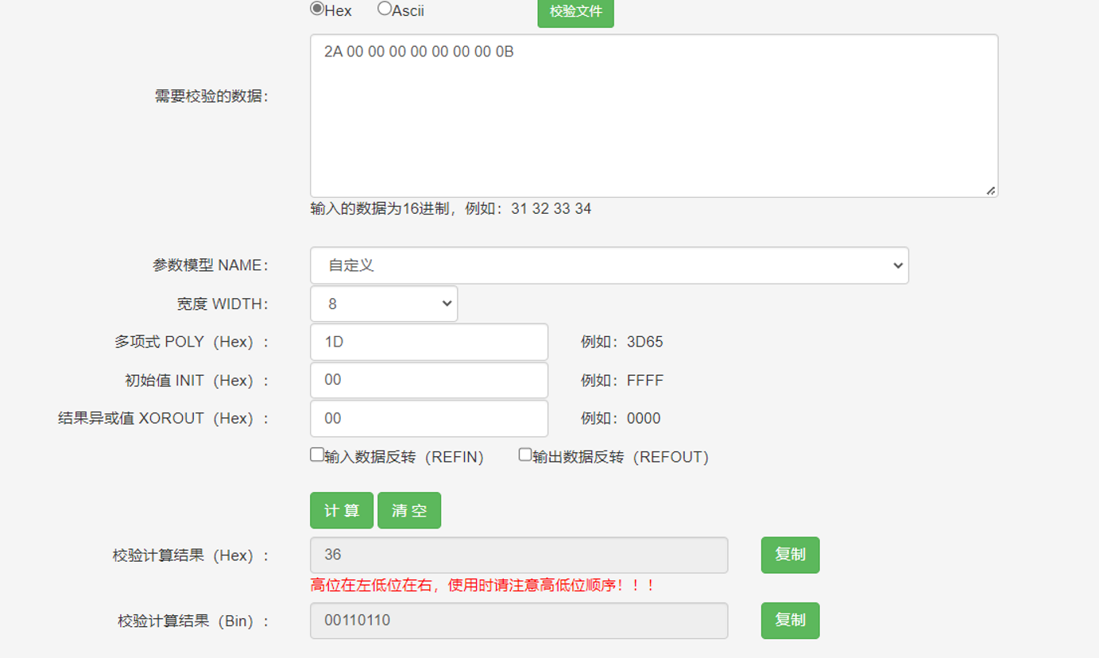Select the Hex input format radio button

pyautogui.click(x=317, y=9)
